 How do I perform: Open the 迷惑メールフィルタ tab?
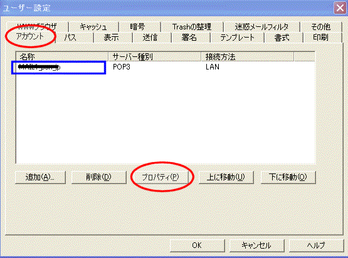[261, 27]
